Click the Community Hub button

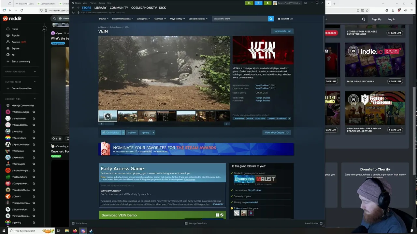click(x=282, y=31)
